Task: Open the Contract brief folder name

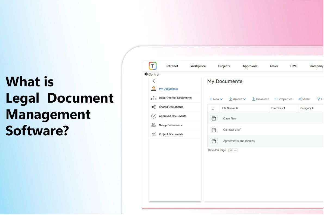Action: coord(232,130)
